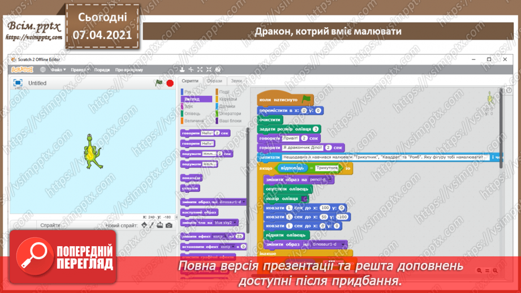521x293 pixels.
Task: Stop the project with the red stop button
Action: point(170,83)
